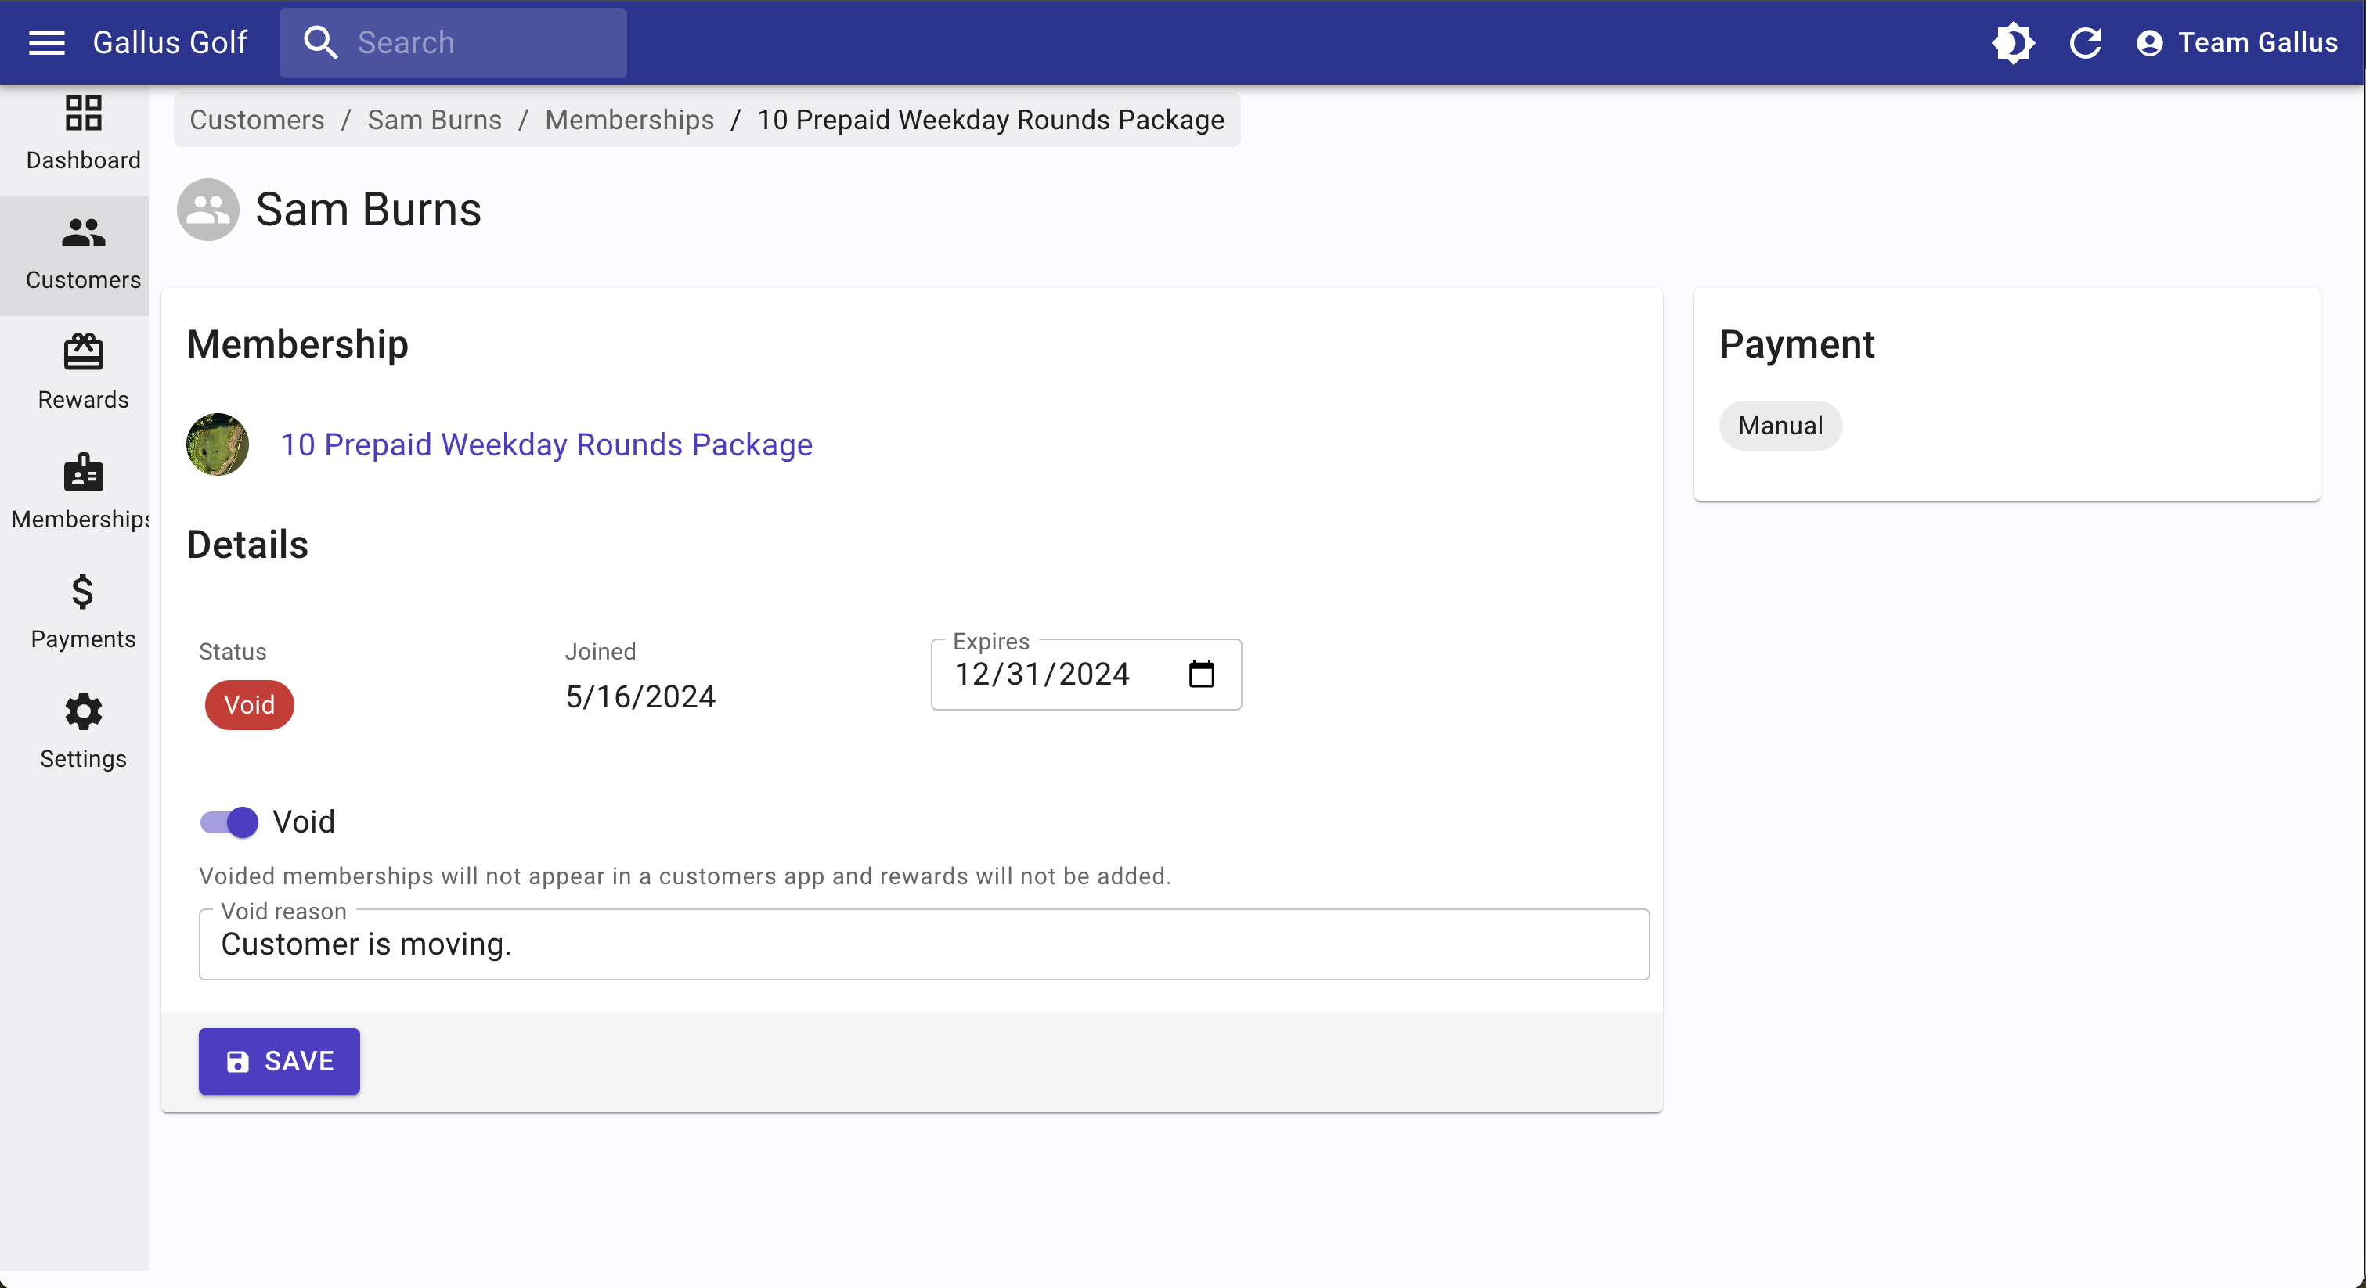Click the 10 Prepaid Weekday Rounds Package breadcrumb text

[x=991, y=120]
